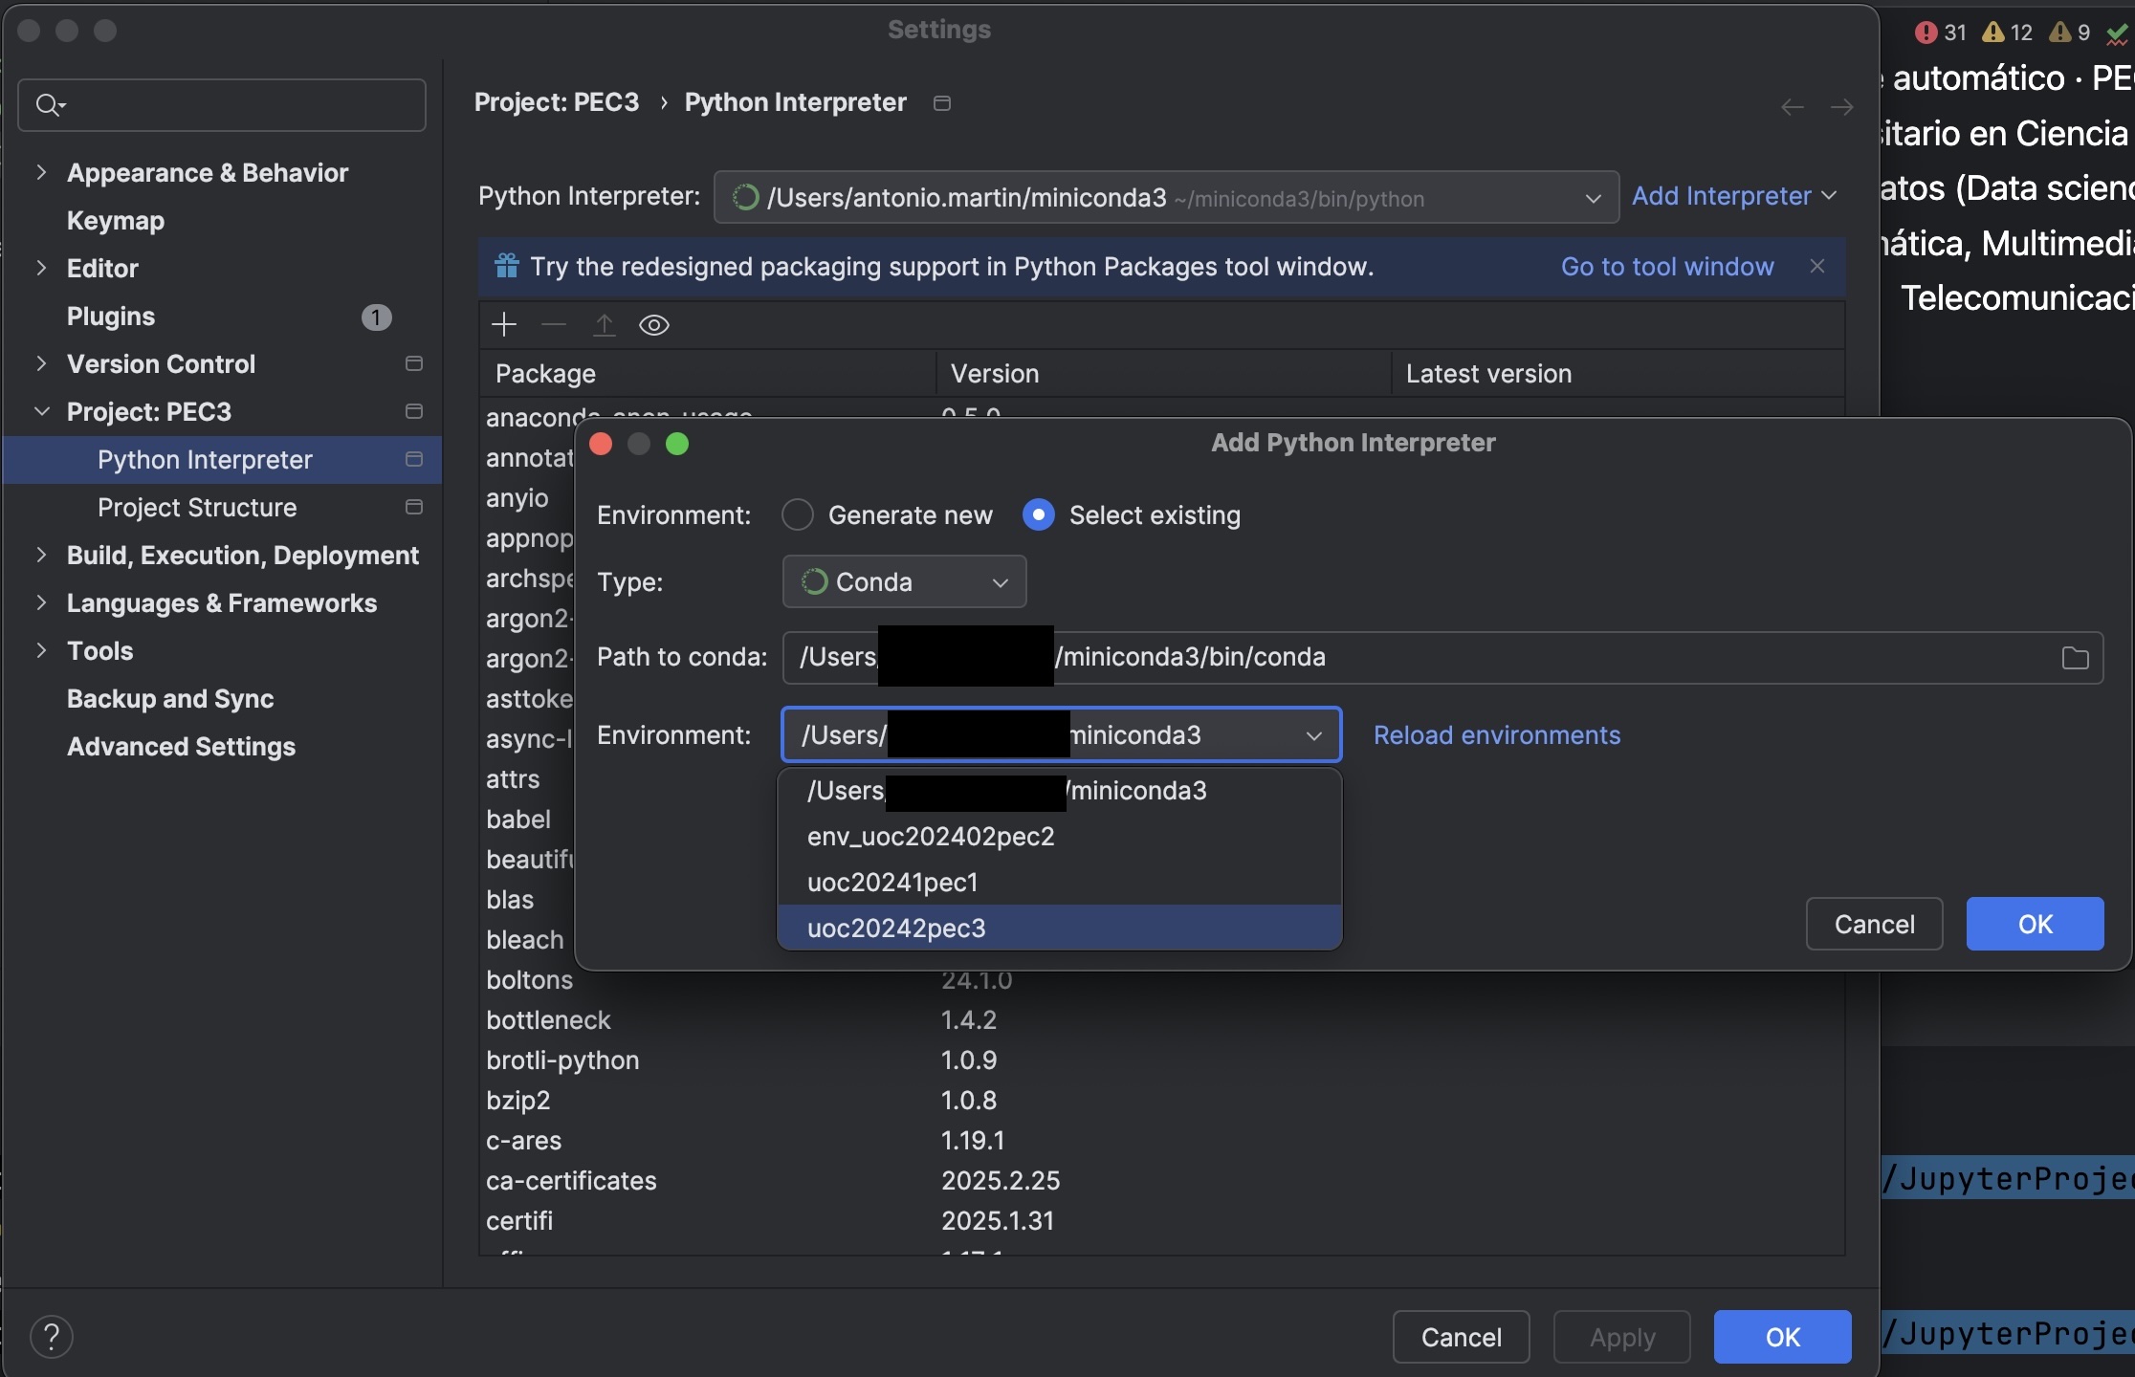Open the Python Interpreter dropdown
Screen dimensions: 2135x1377
(x=1166, y=198)
